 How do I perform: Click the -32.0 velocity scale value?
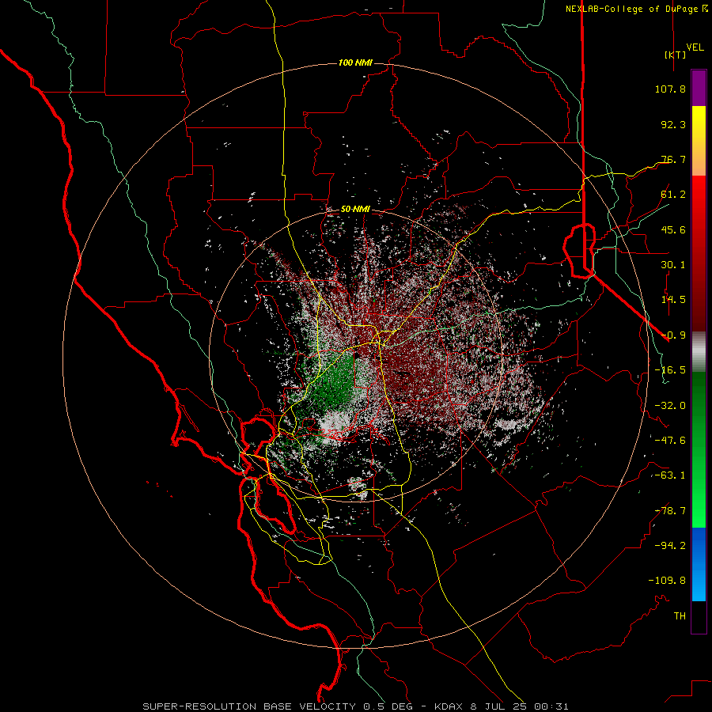point(670,406)
